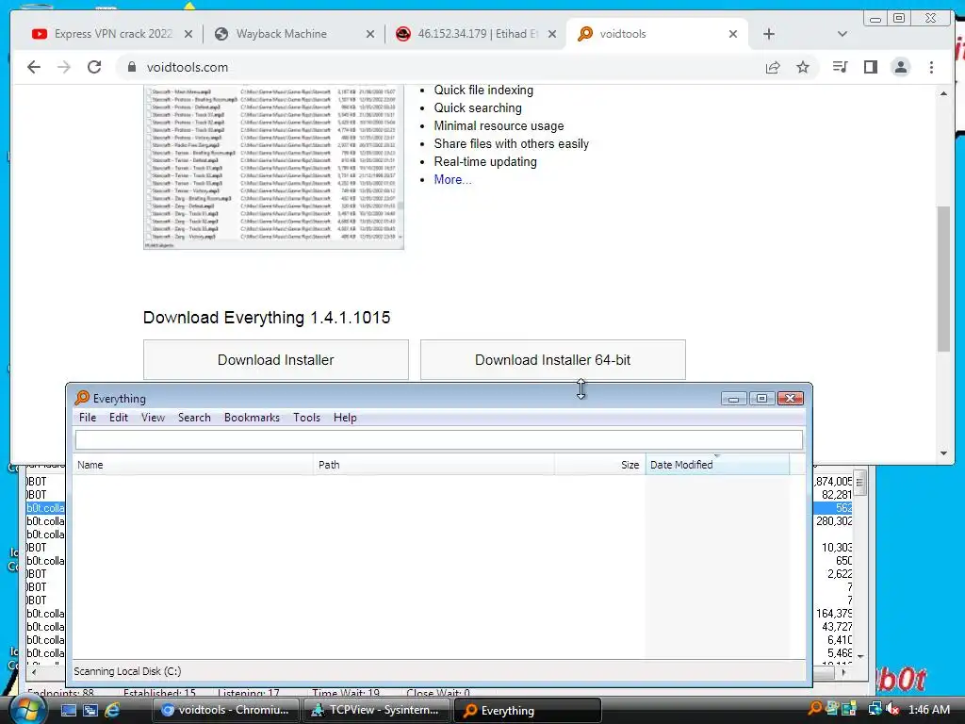
Task: Select the voidtools tab
Action: (x=656, y=34)
